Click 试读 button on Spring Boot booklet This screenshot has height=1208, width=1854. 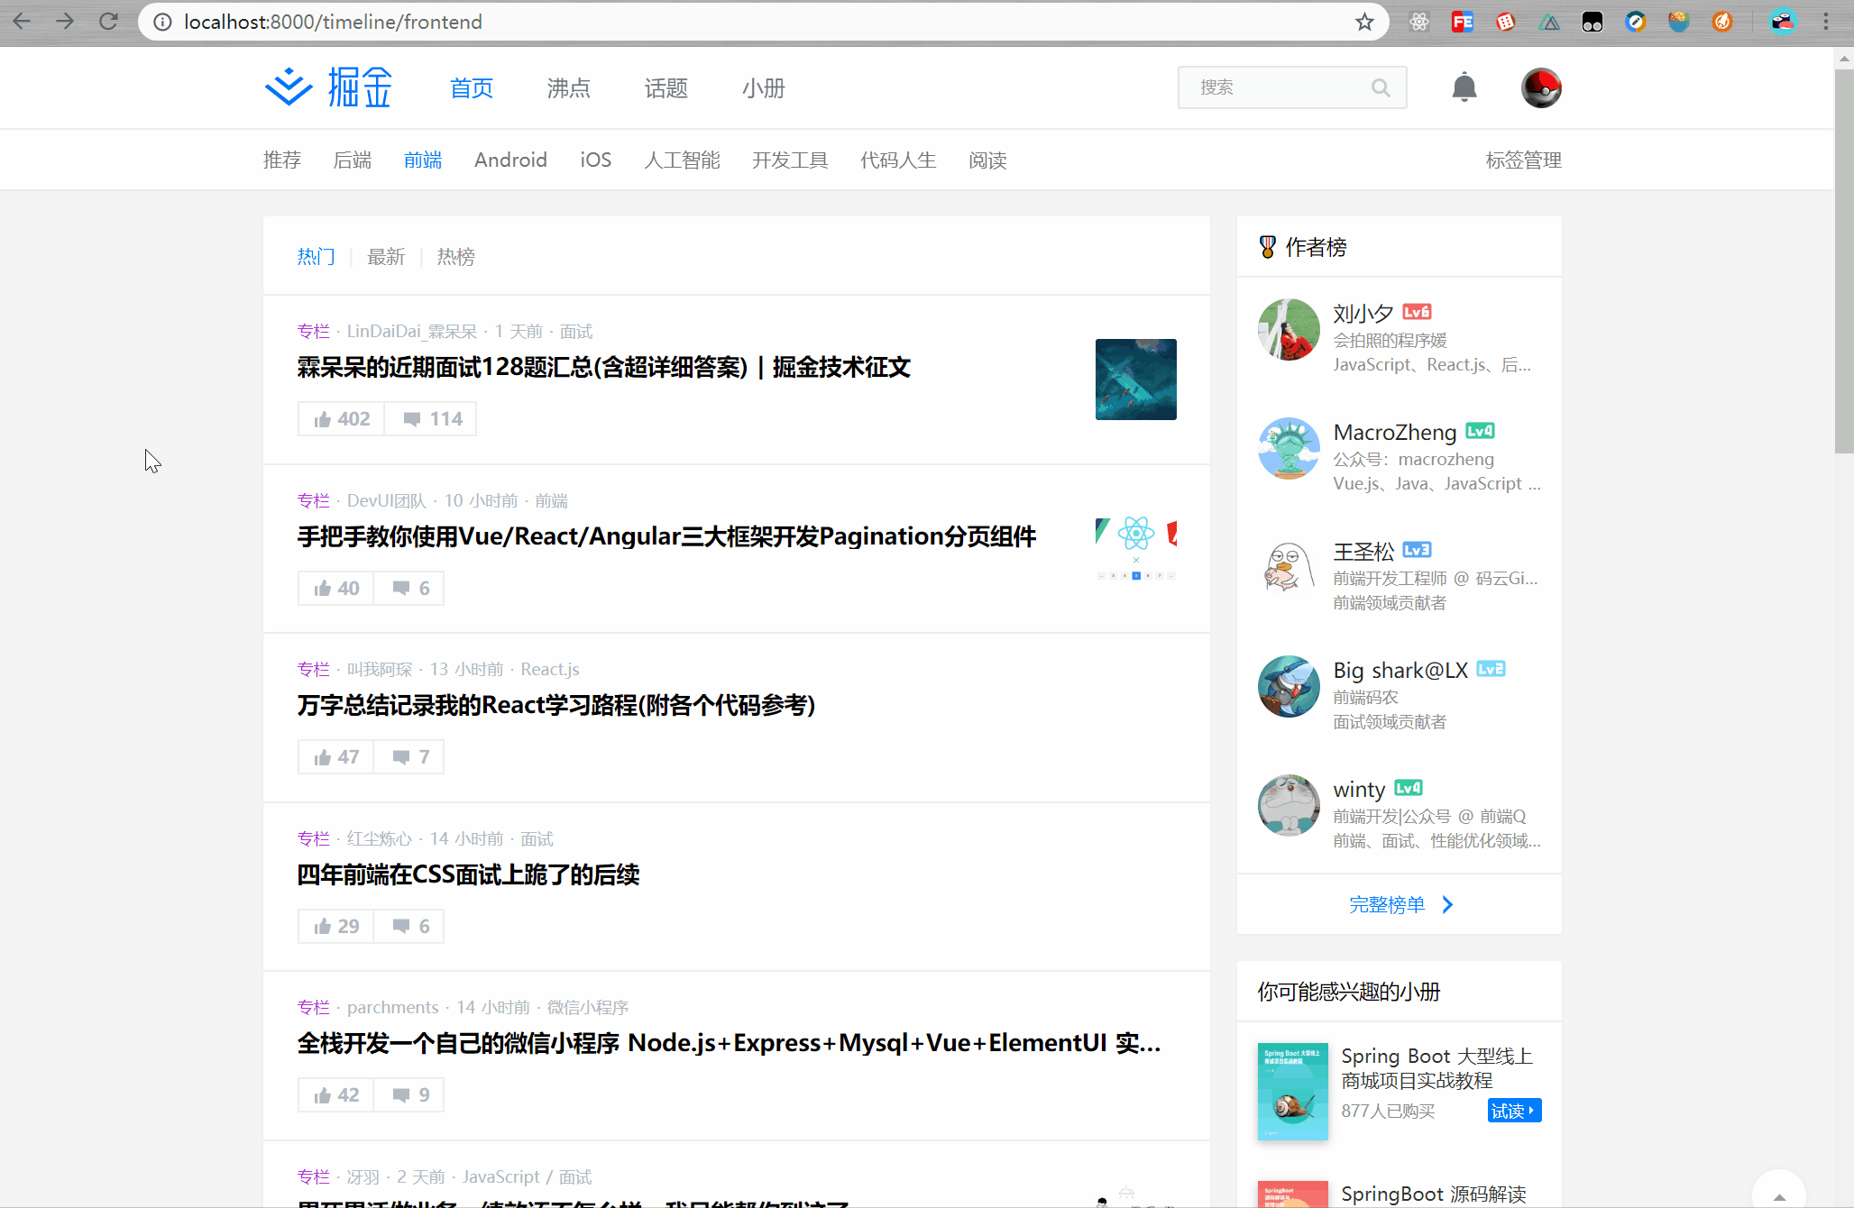pos(1514,1111)
